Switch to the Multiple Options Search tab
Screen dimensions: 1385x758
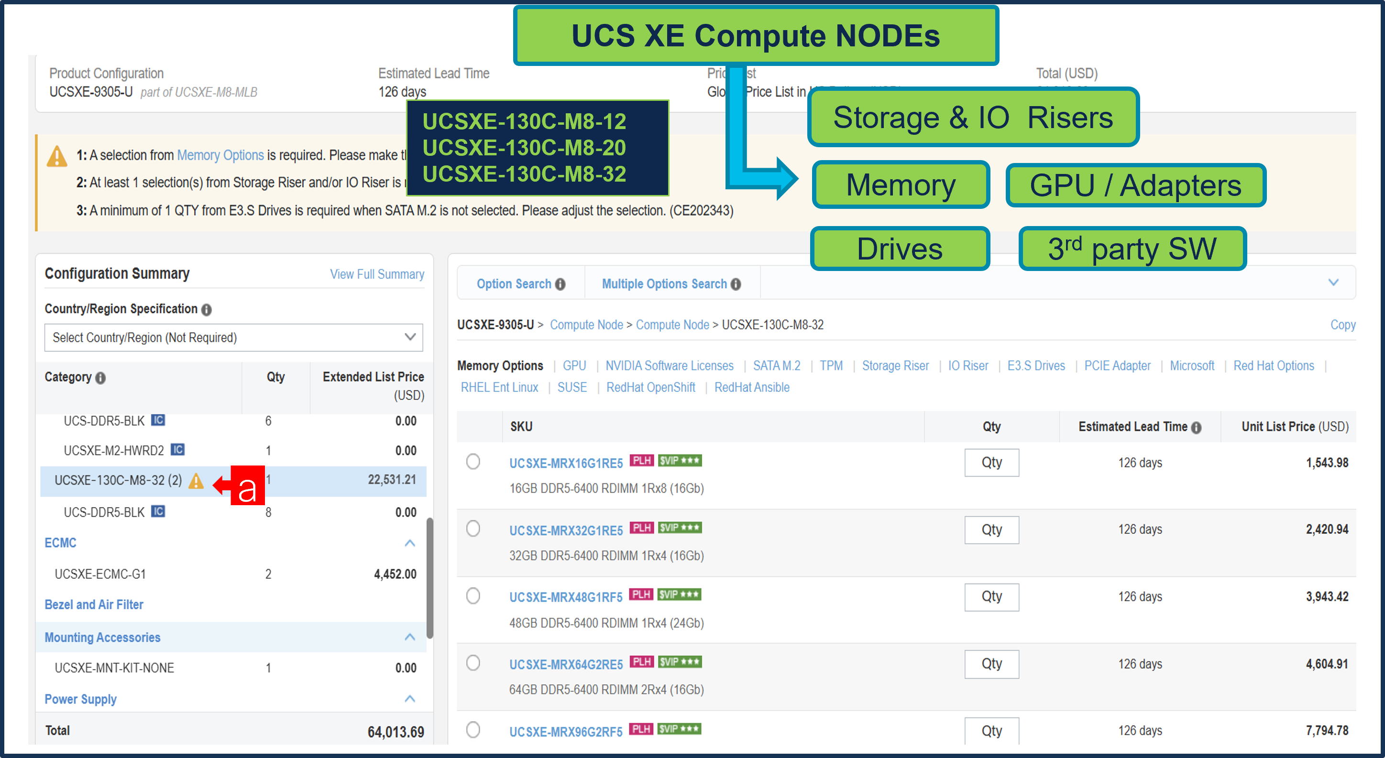tap(665, 283)
